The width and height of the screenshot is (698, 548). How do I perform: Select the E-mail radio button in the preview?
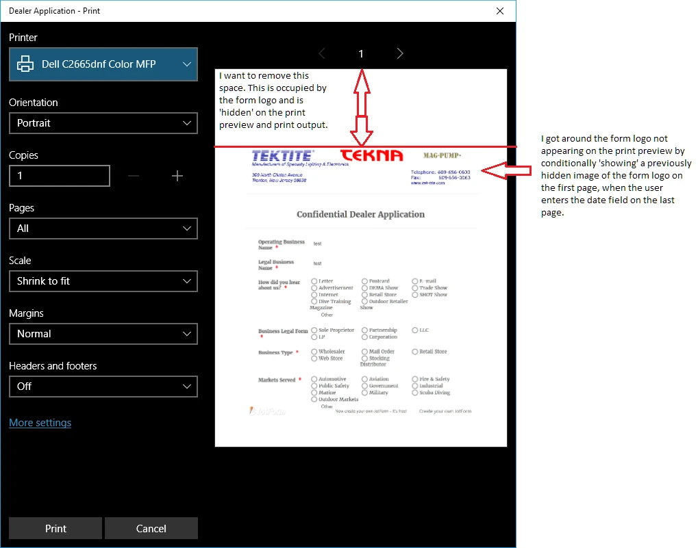point(414,280)
